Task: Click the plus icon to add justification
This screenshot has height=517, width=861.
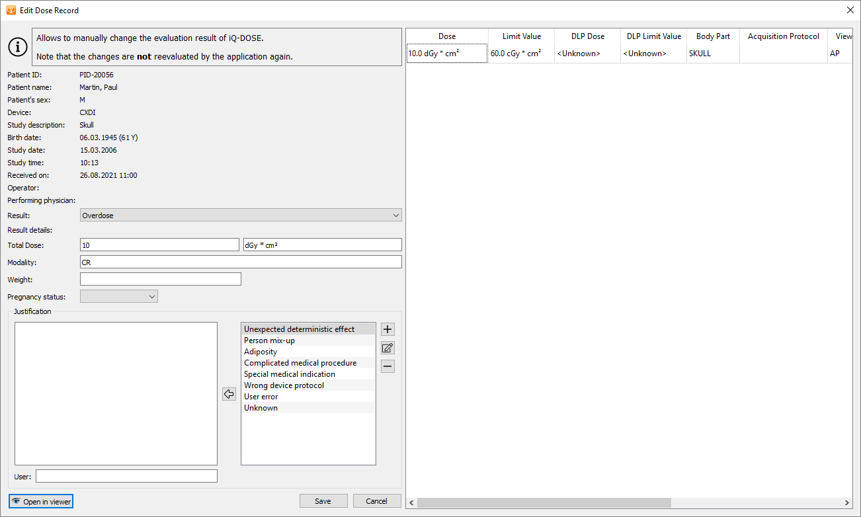Action: coord(388,329)
